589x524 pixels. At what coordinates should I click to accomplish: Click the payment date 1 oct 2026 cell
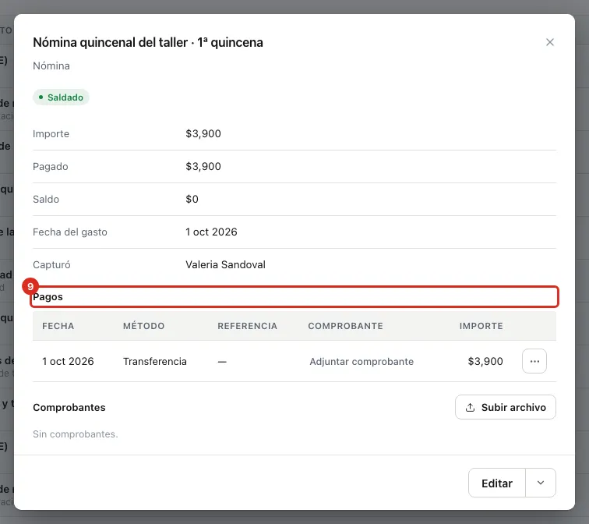click(68, 362)
